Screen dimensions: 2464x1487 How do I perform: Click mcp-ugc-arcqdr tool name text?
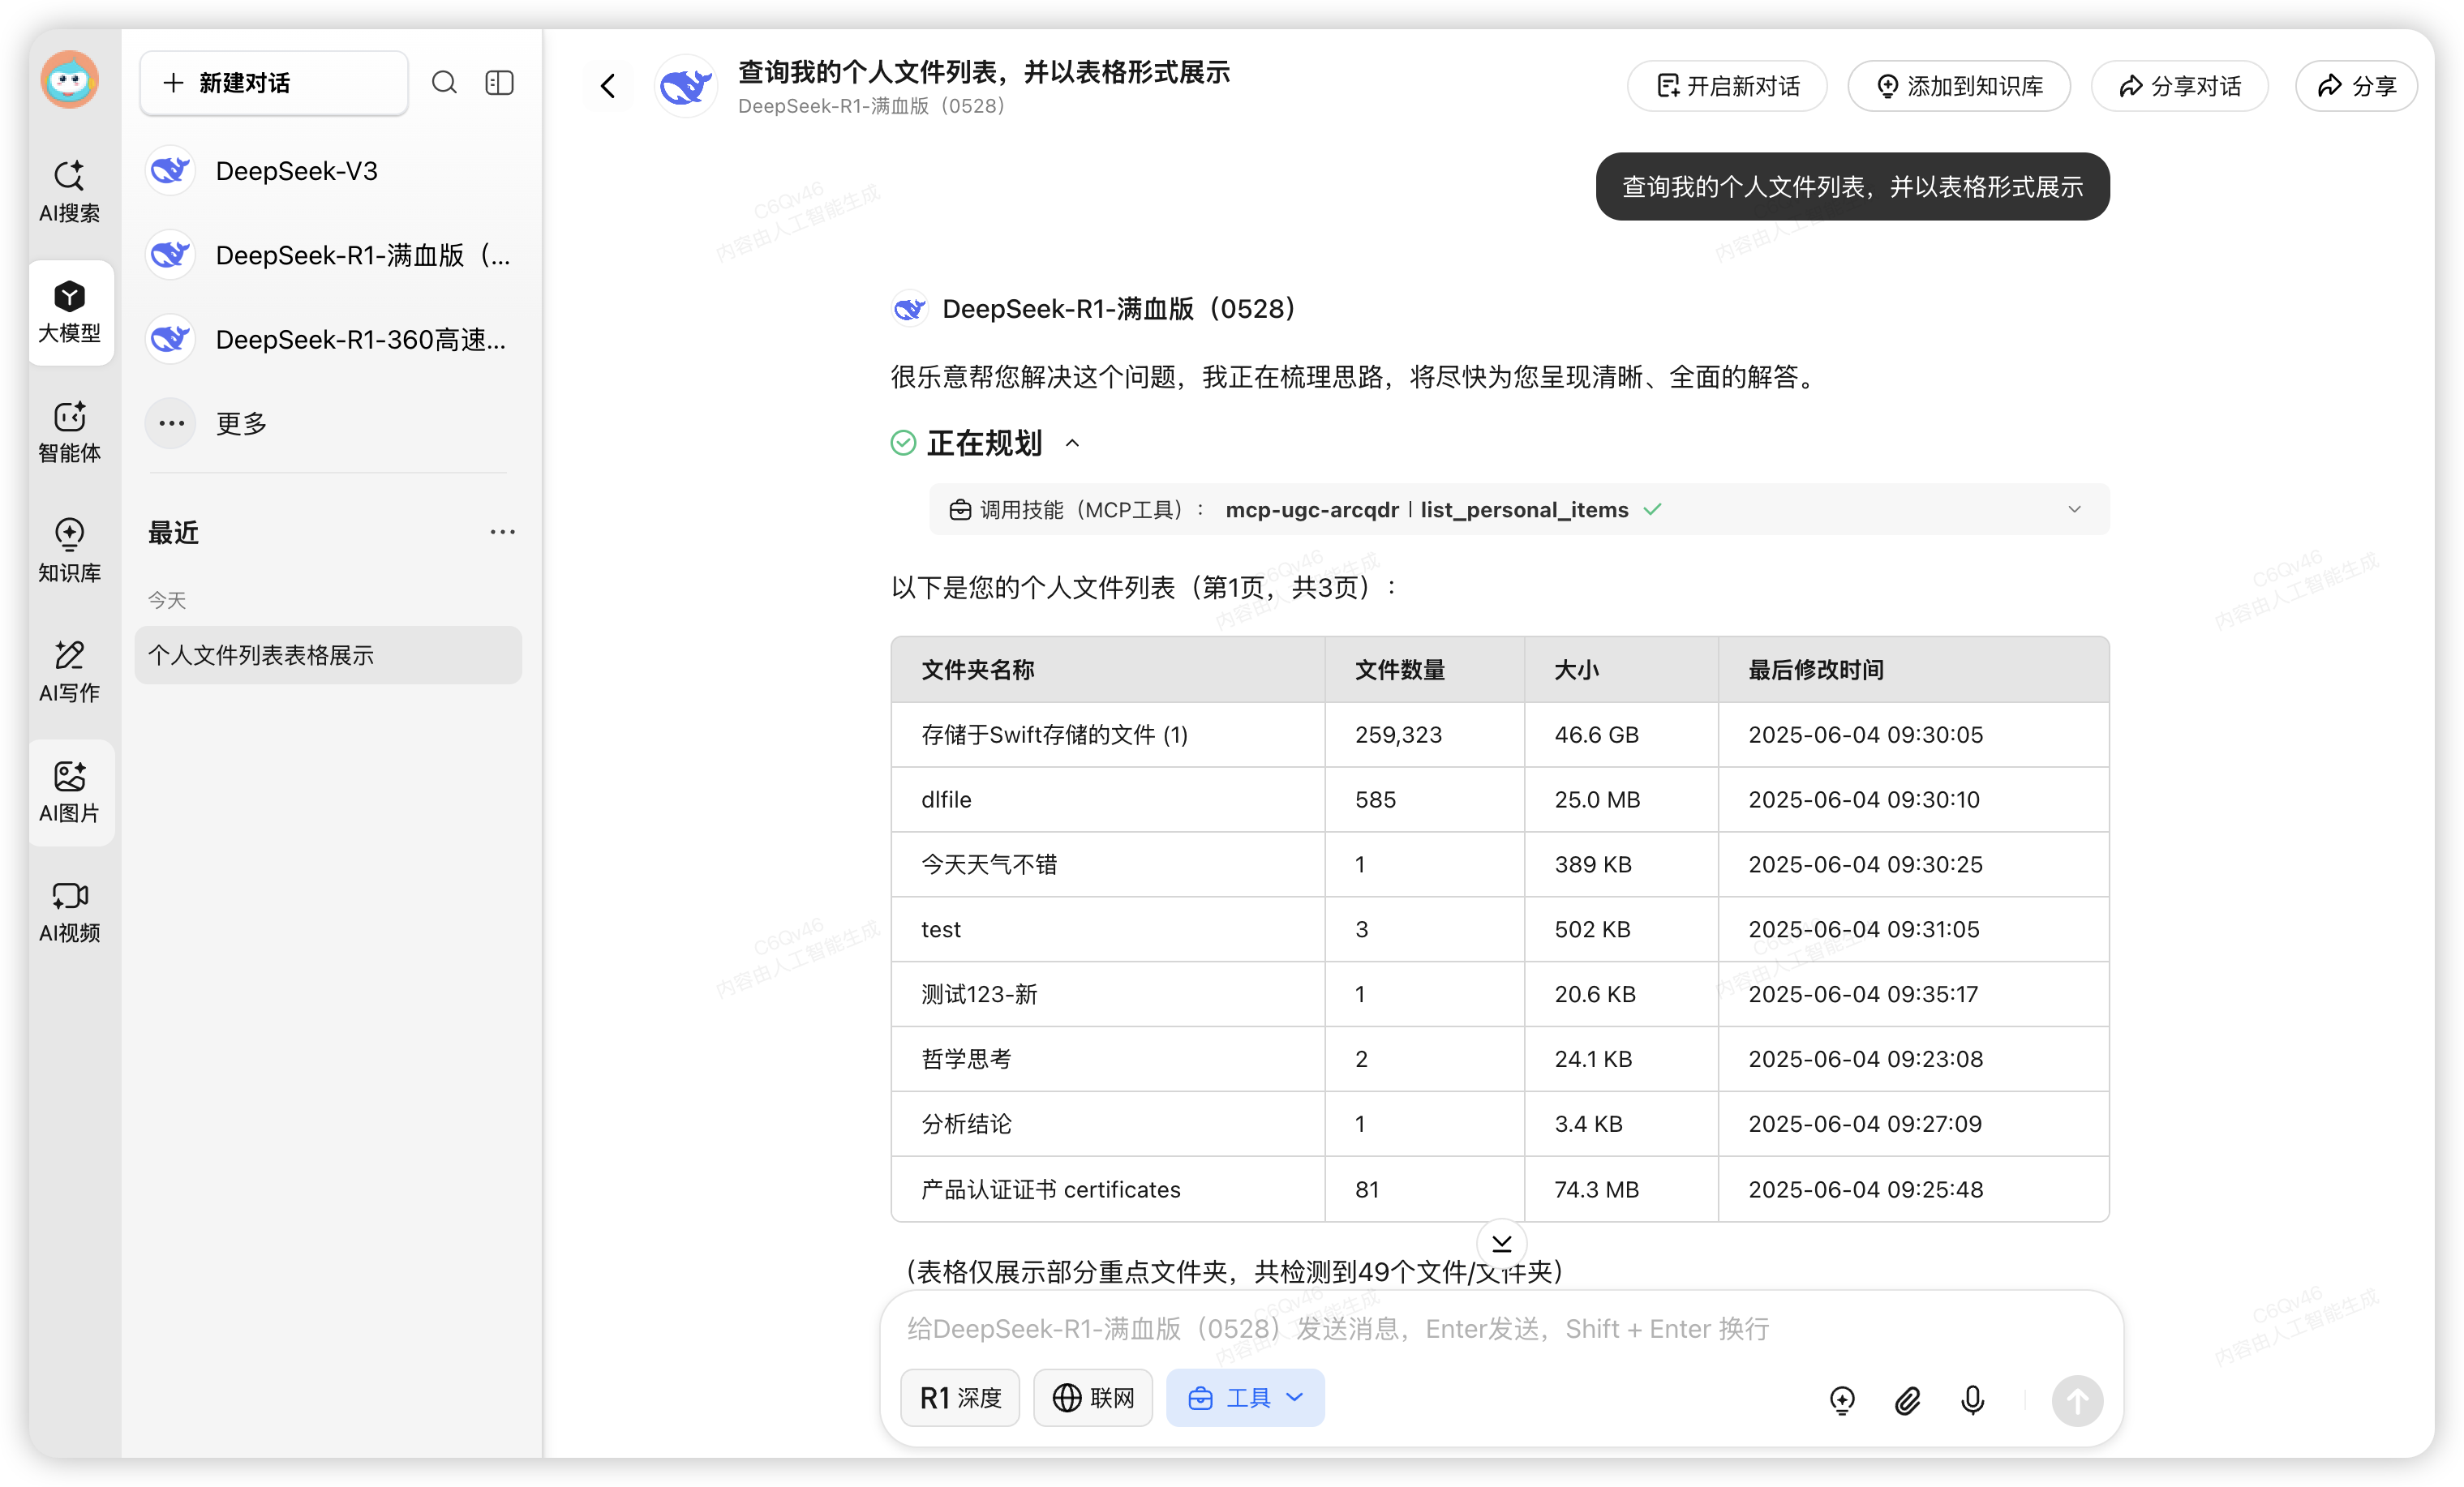pyautogui.click(x=1311, y=510)
